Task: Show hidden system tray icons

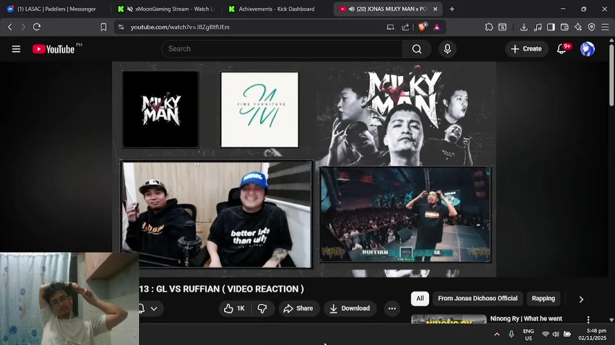Action: click(x=497, y=334)
